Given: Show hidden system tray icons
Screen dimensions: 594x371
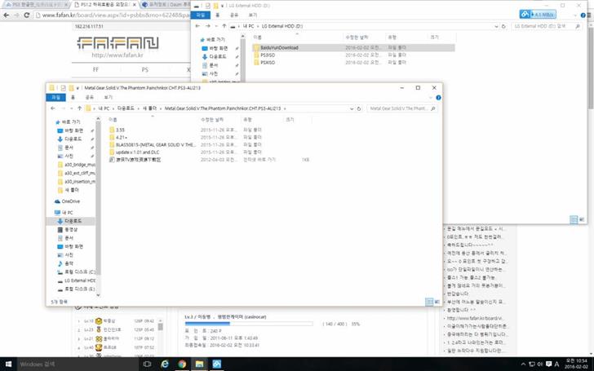Looking at the screenshot, I should [523, 364].
